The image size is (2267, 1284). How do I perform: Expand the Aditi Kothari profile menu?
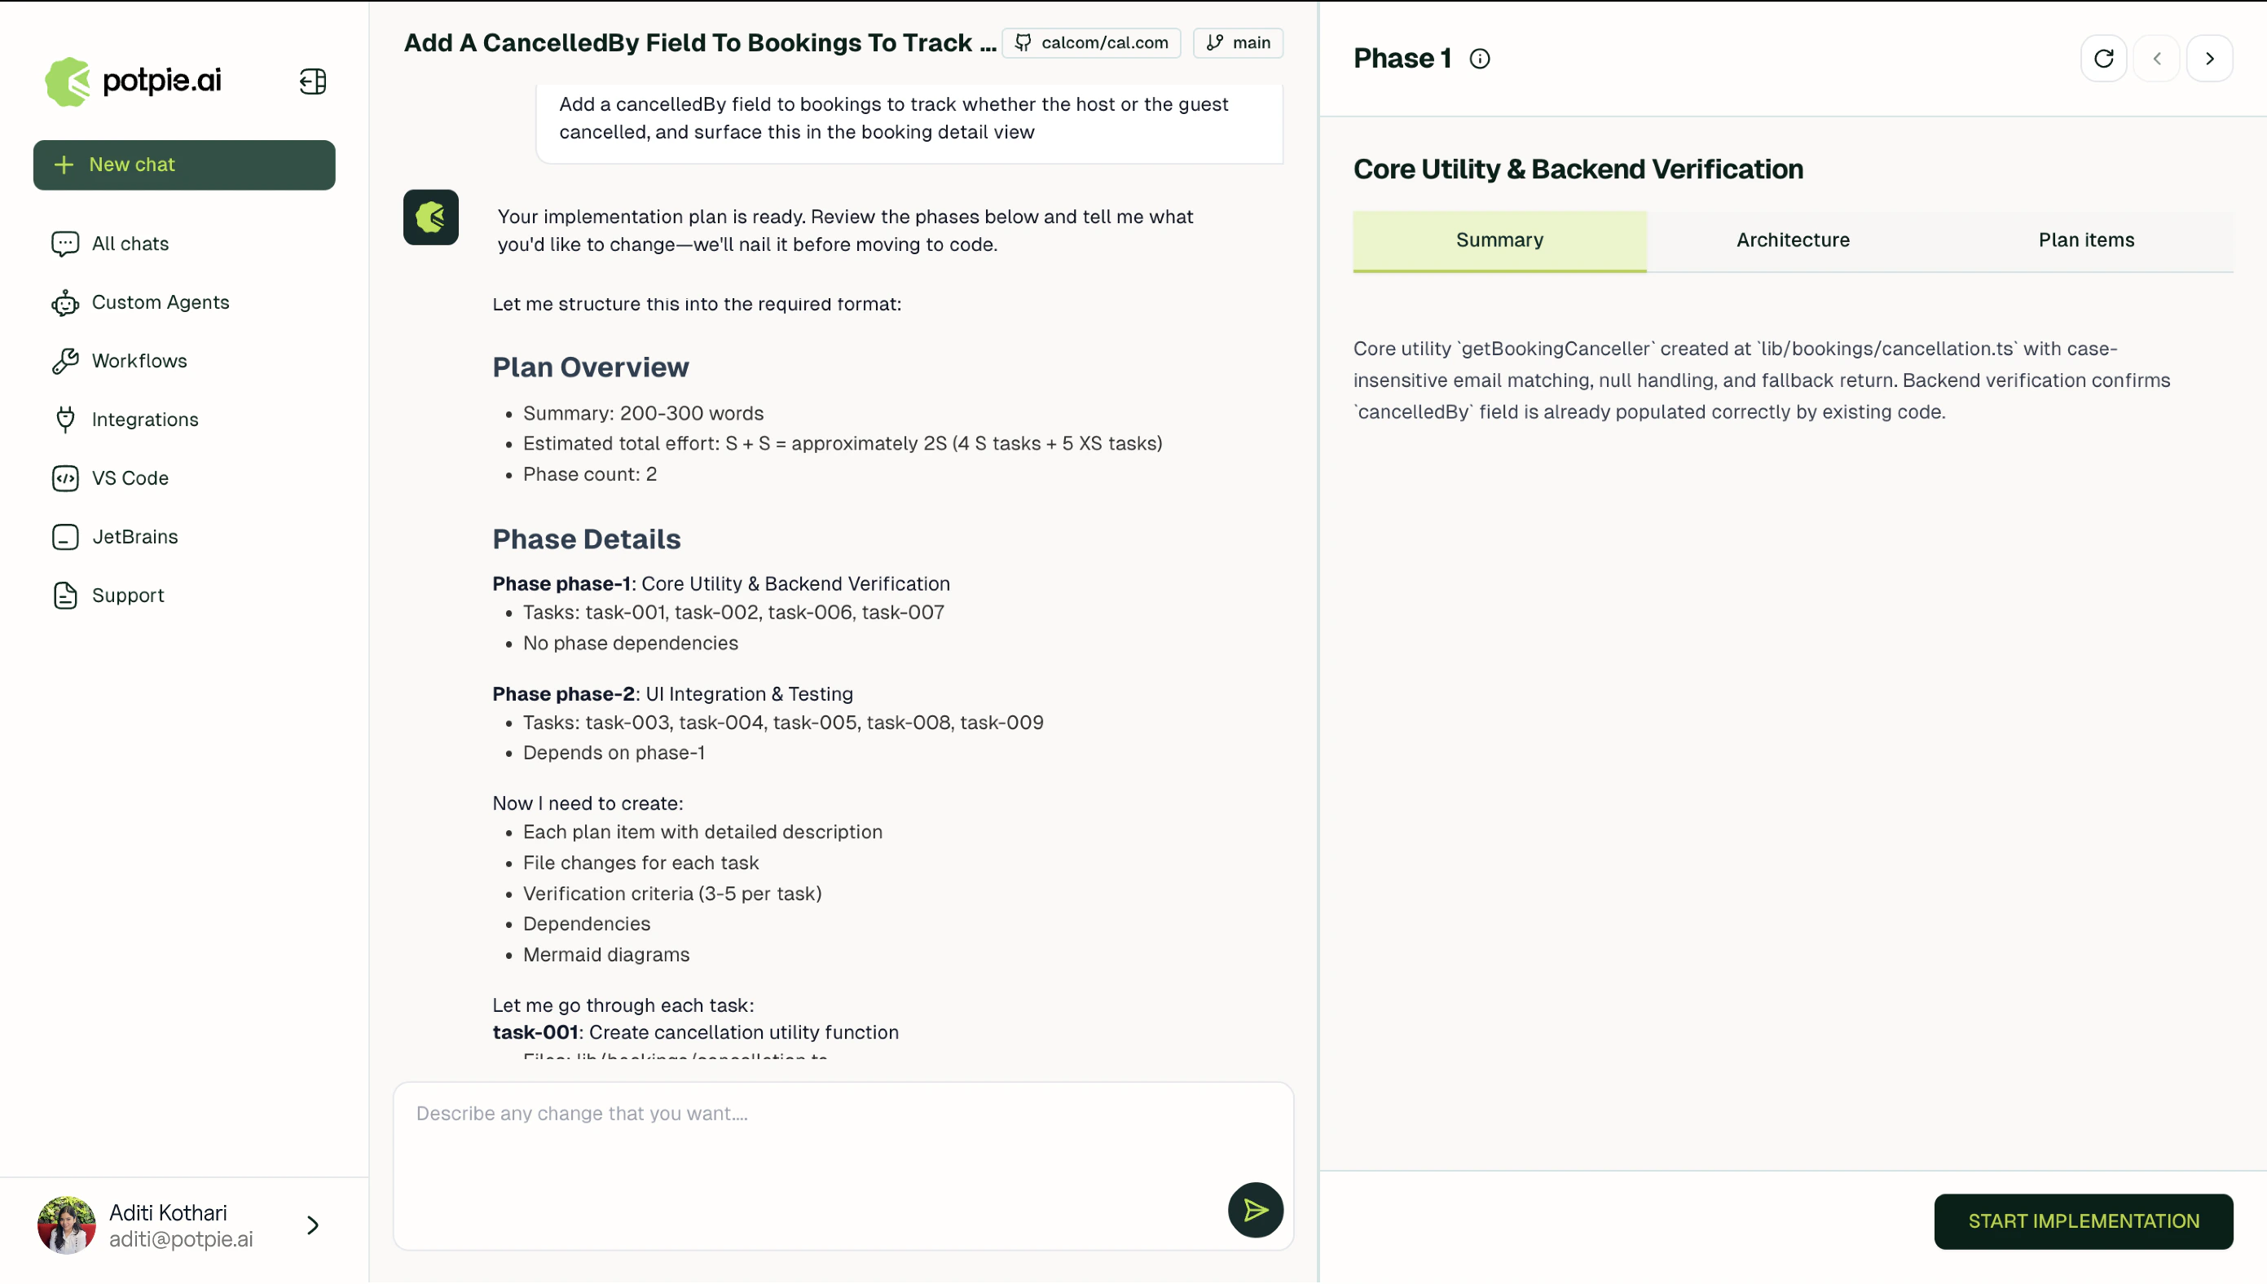point(312,1225)
